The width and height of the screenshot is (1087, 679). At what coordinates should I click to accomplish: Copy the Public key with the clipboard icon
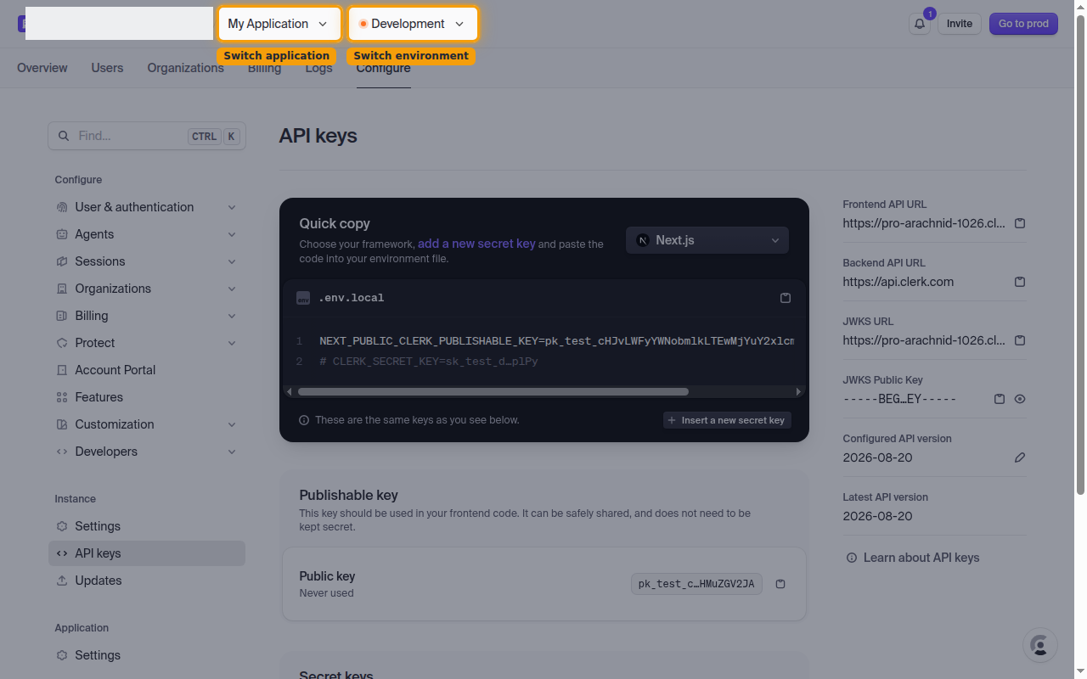[x=781, y=584]
